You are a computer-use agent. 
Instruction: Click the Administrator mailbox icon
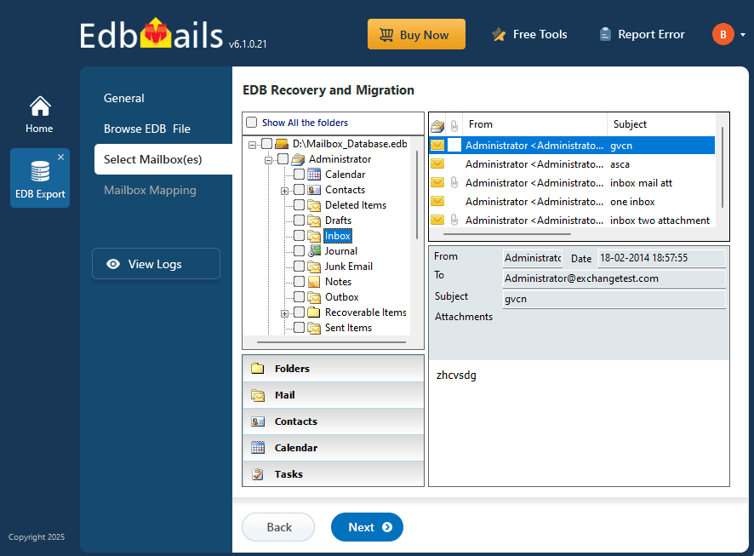coord(298,158)
